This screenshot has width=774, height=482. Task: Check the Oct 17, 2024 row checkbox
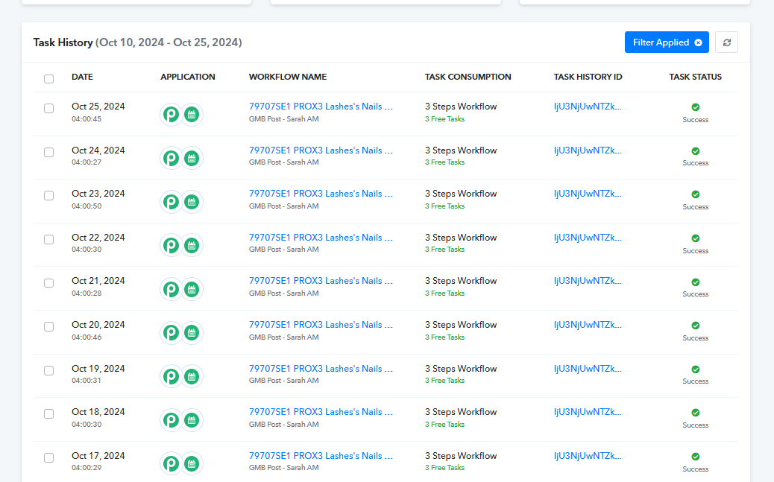pyautogui.click(x=49, y=458)
